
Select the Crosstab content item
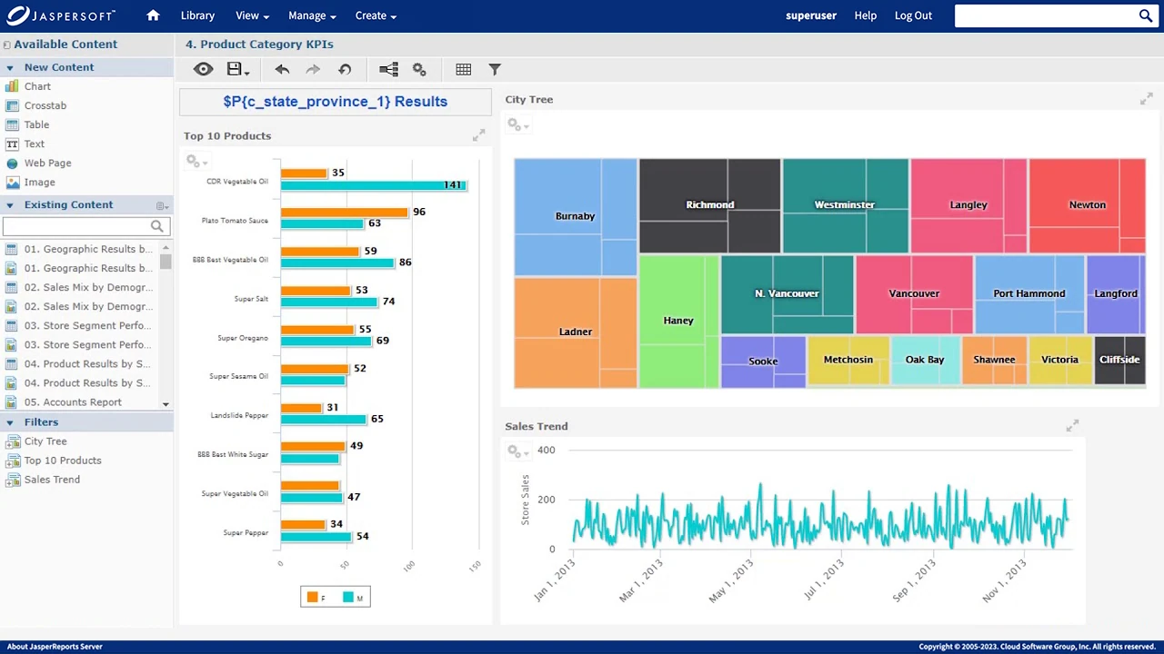tap(45, 105)
